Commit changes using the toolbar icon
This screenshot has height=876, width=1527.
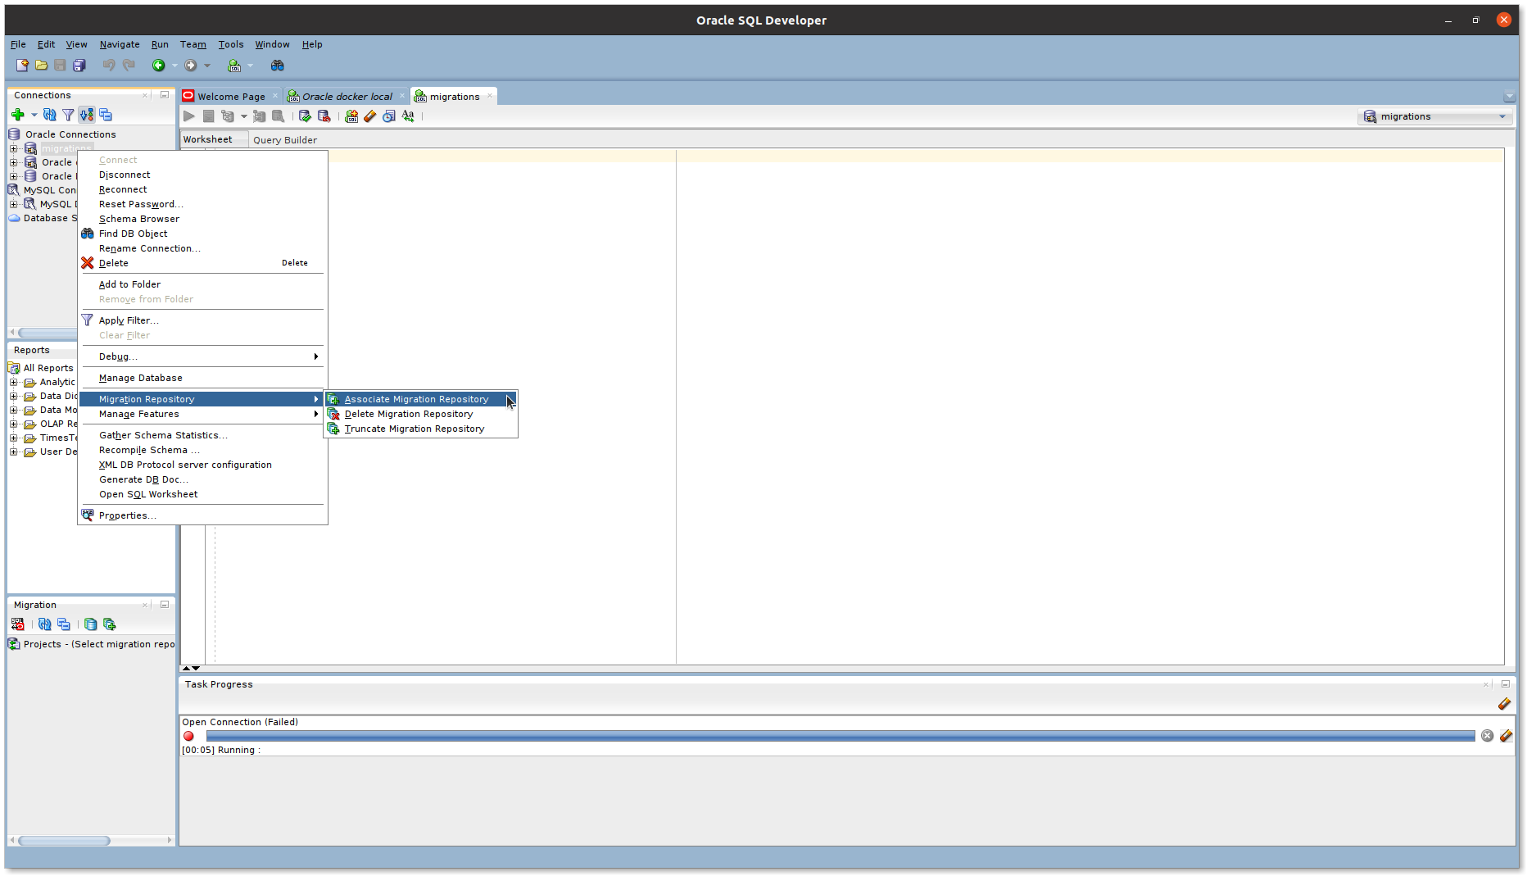[305, 116]
